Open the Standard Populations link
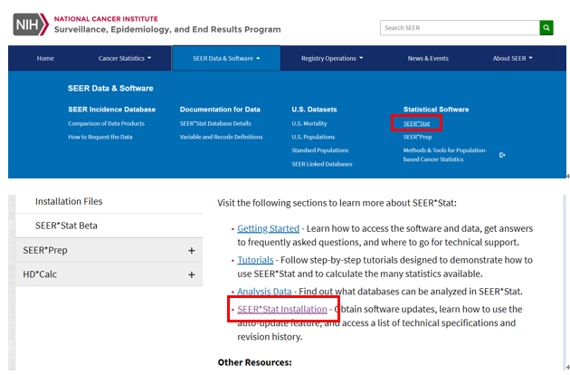Image resolution: width=570 pixels, height=375 pixels. [320, 150]
